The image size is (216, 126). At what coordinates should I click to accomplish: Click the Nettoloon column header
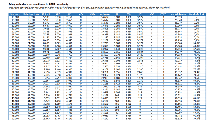click(x=105, y=14)
